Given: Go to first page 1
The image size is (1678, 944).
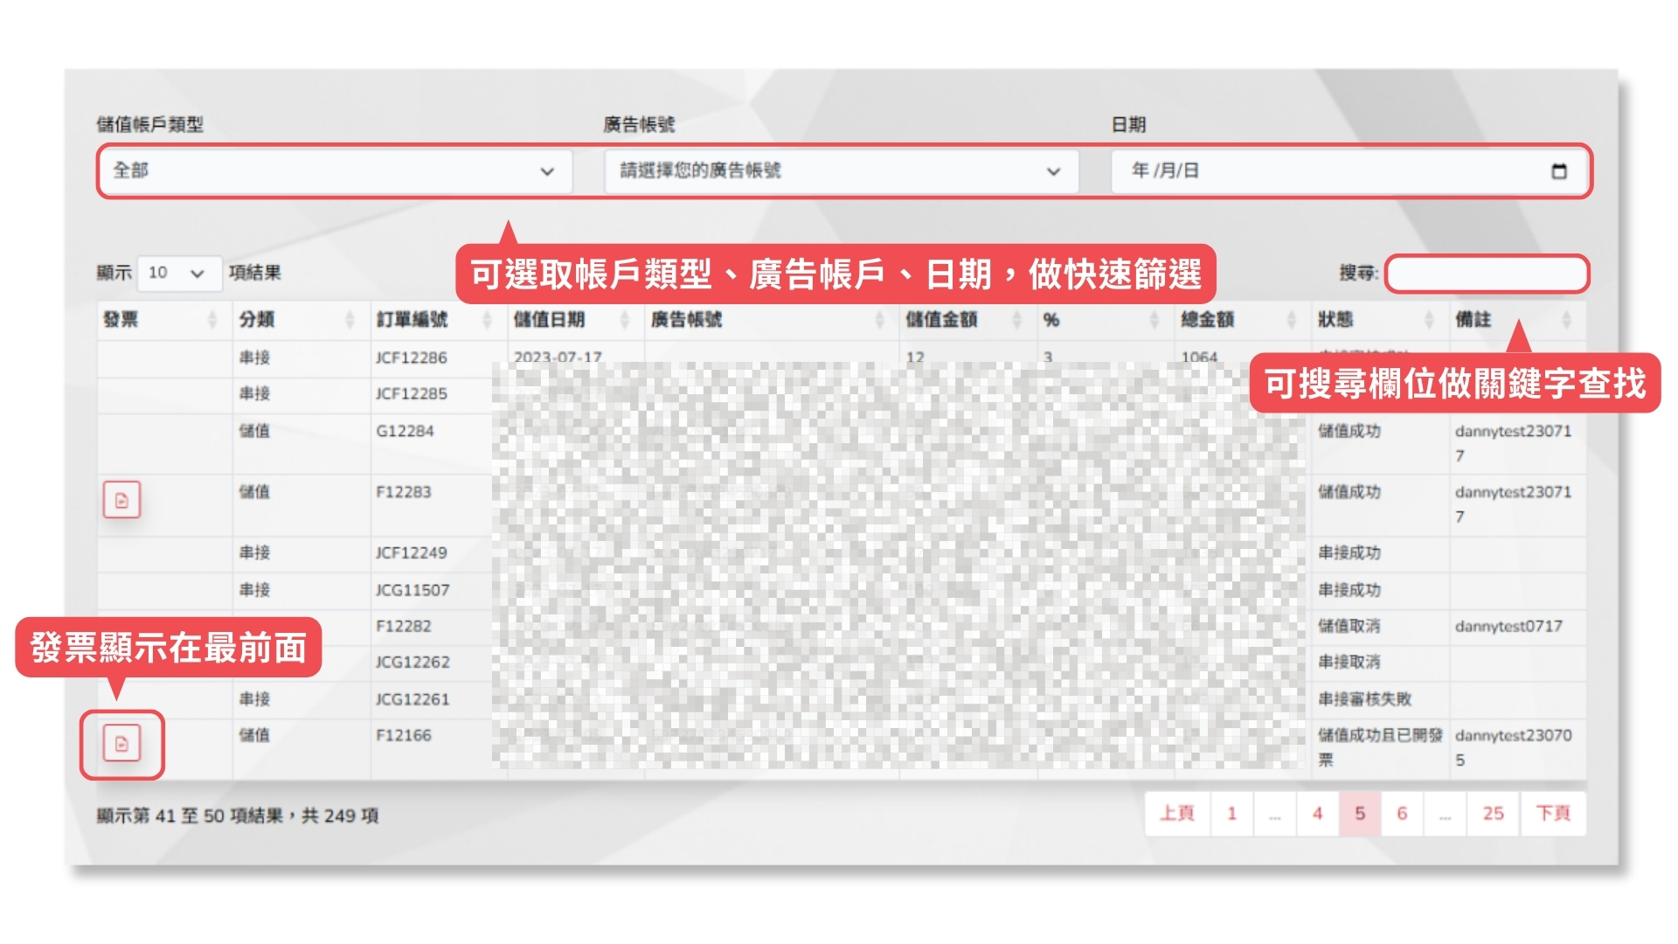Looking at the screenshot, I should (1231, 814).
